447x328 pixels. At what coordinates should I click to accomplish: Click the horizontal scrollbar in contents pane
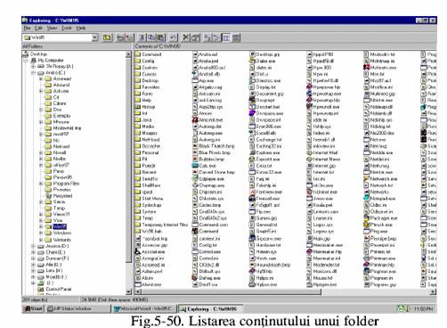(x=285, y=292)
